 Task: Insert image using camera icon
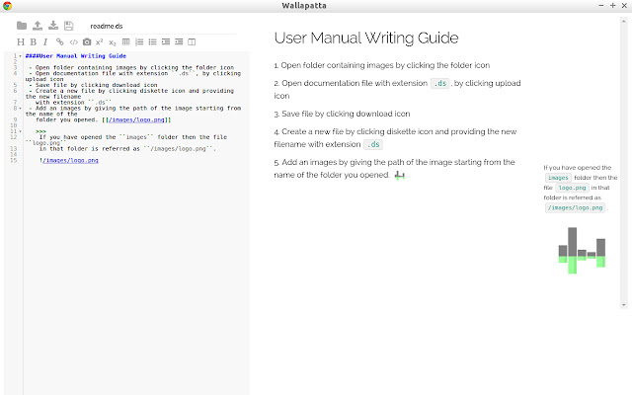(x=87, y=41)
